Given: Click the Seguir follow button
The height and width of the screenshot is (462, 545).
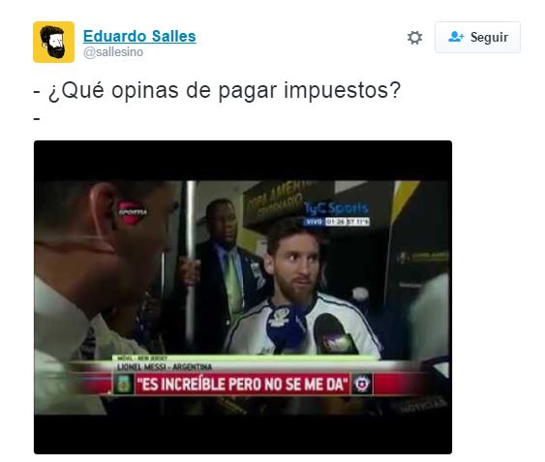Looking at the screenshot, I should point(477,37).
